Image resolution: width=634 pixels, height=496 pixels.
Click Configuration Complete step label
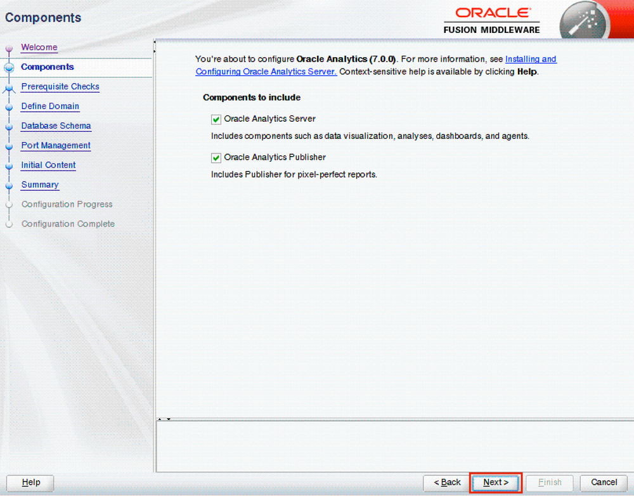coord(68,224)
